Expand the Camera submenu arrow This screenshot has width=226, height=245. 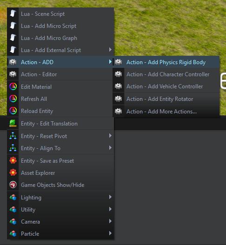(x=110, y=221)
